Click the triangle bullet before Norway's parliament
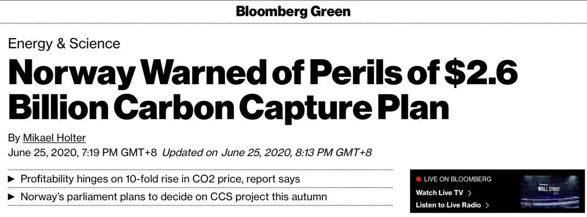 point(11,196)
